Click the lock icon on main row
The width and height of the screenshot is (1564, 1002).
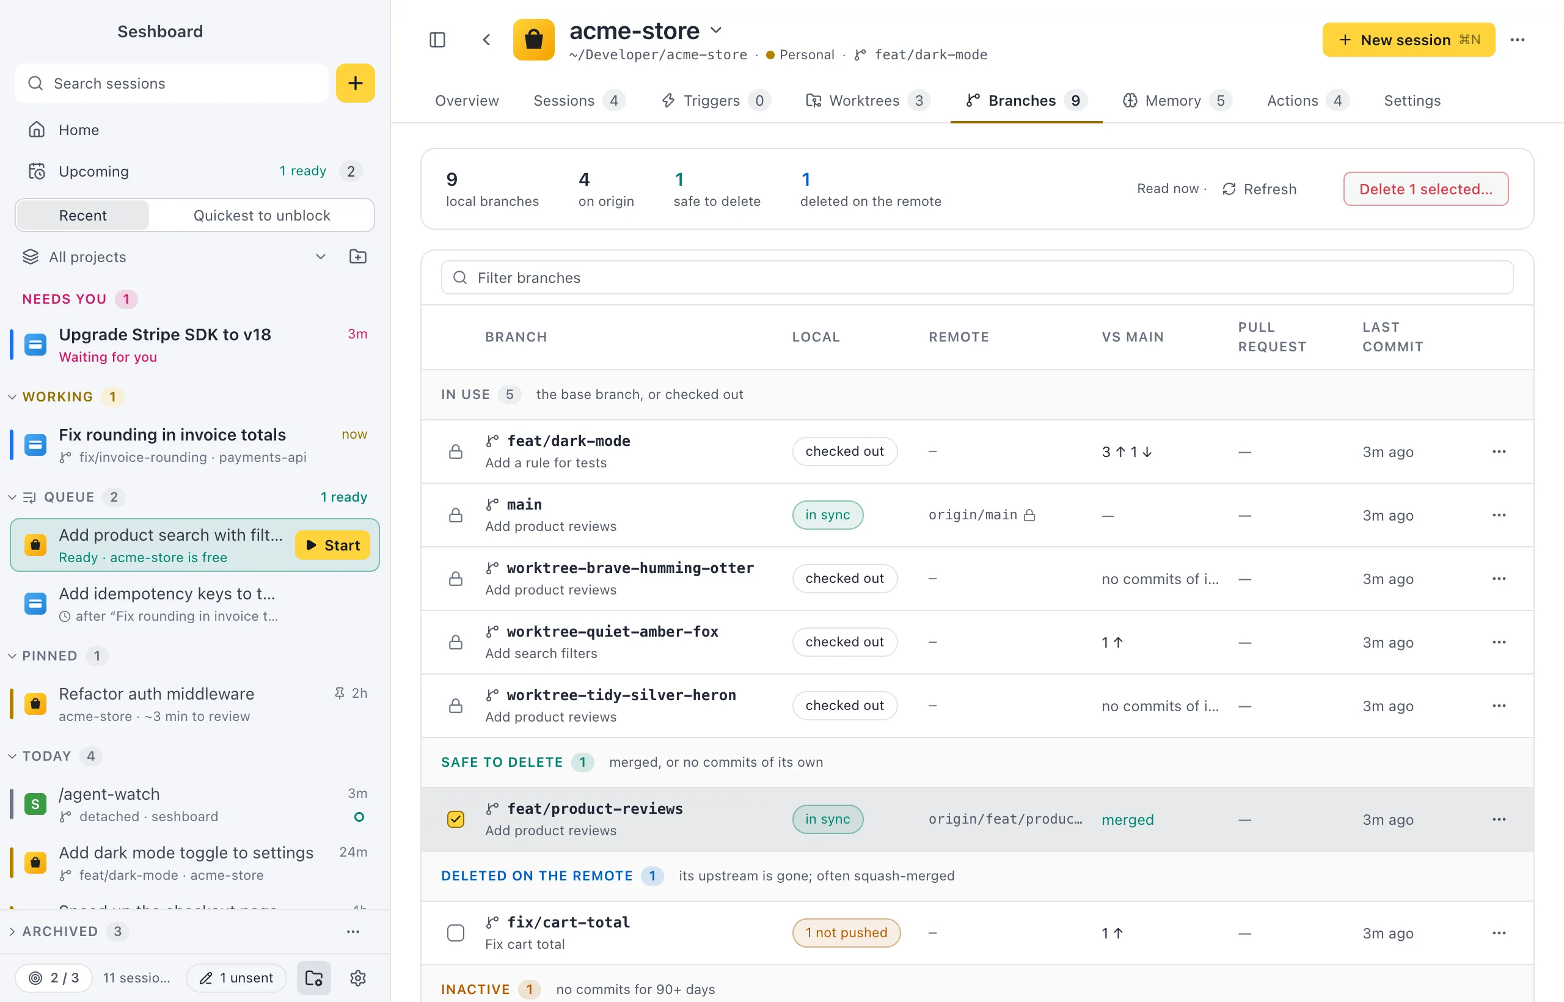(x=455, y=515)
